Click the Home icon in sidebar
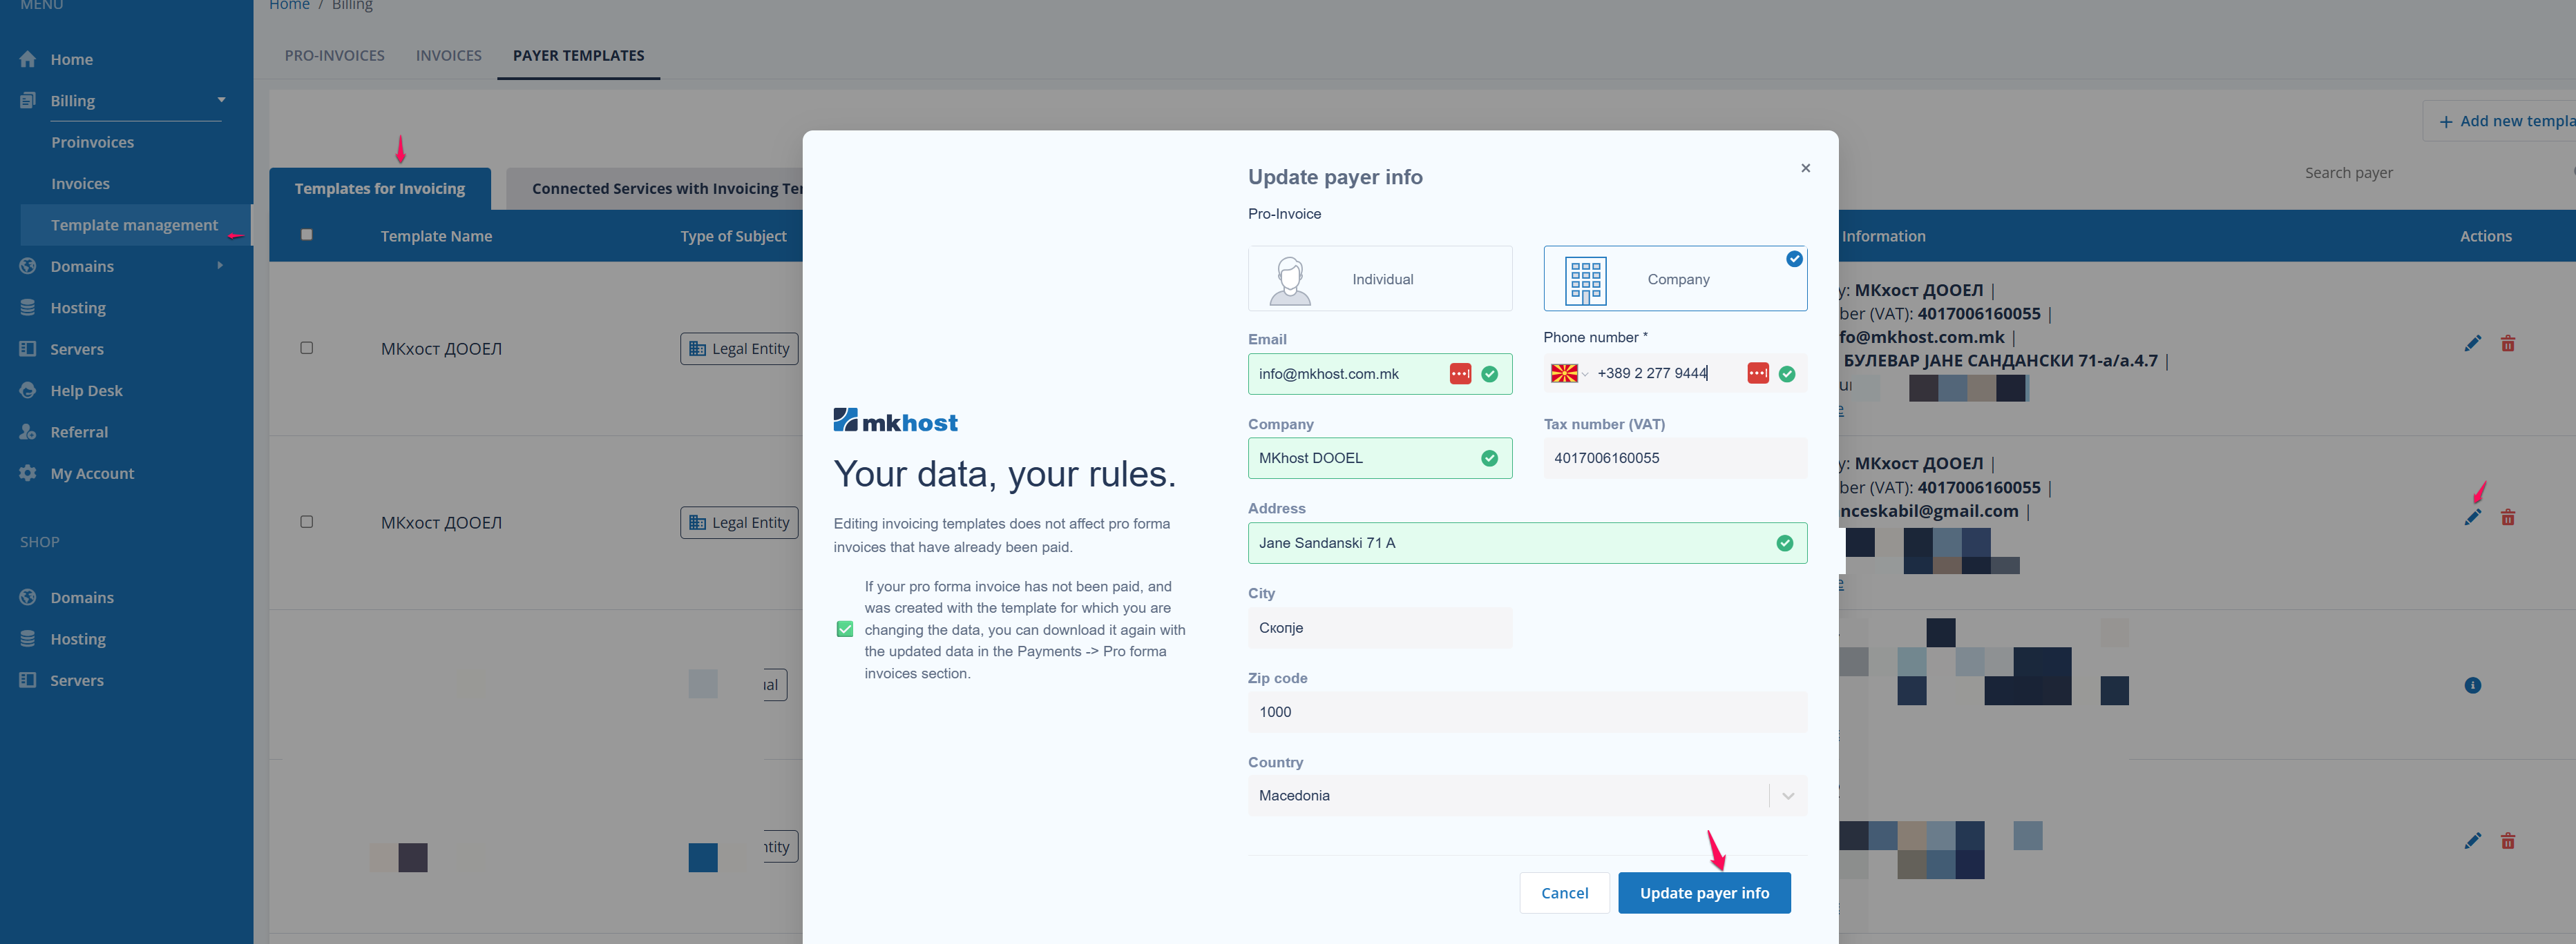2576x944 pixels. click(28, 59)
